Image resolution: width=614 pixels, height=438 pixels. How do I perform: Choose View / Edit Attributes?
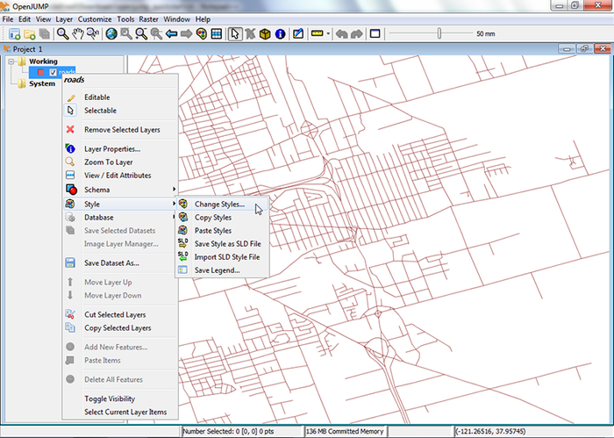120,176
